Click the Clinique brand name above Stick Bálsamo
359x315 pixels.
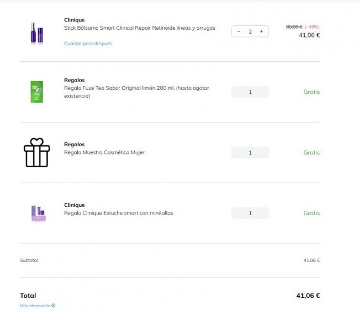click(x=75, y=20)
